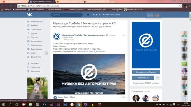
Task: Open the Сервисы apps bookmark
Action: coord(6,10)
